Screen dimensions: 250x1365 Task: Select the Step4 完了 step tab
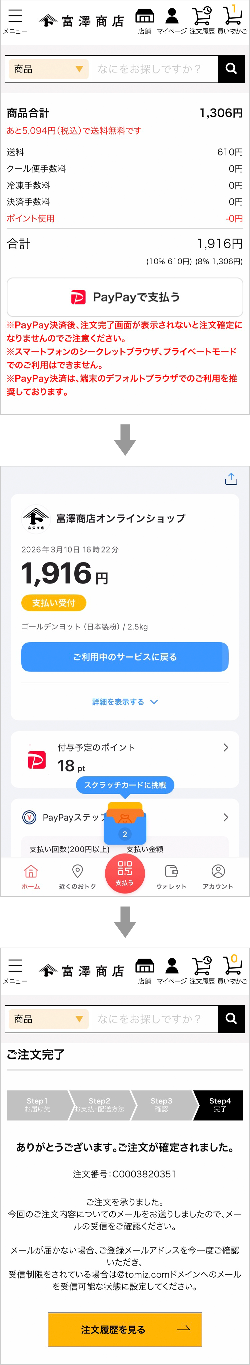[x=219, y=1104]
